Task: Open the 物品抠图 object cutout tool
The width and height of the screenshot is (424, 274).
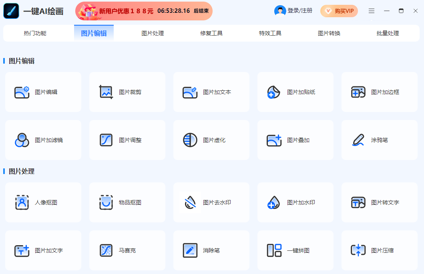Action: pyautogui.click(x=127, y=202)
